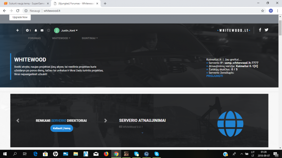Viewport: 282px width, 158px height.
Task: Expand the SIUNTINIAI navigation dropdown
Action: [90, 38]
